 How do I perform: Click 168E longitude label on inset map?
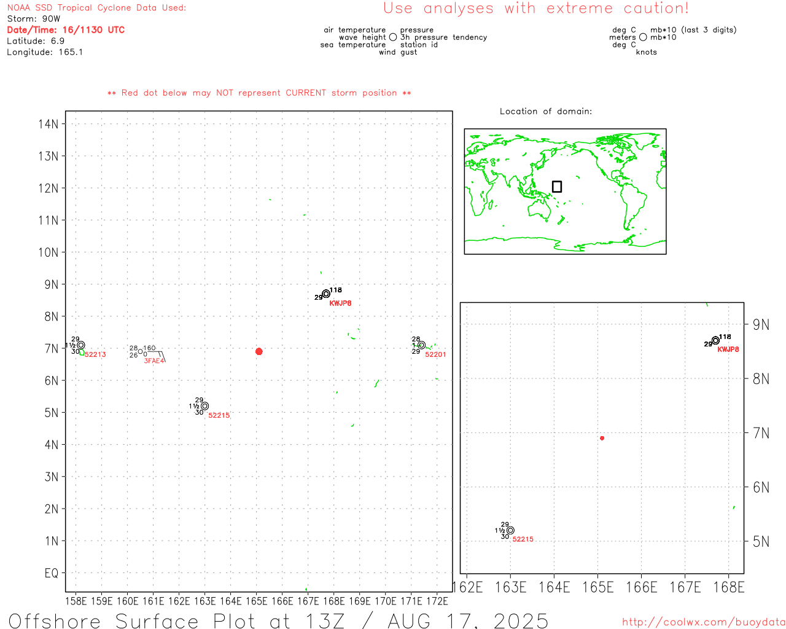point(729,588)
